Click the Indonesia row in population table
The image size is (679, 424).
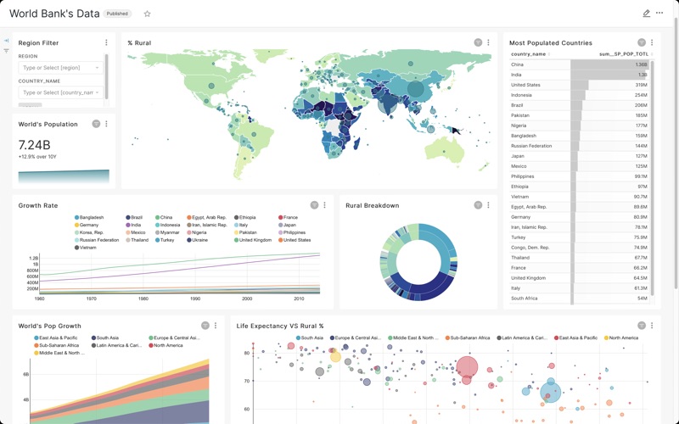pyautogui.click(x=580, y=95)
